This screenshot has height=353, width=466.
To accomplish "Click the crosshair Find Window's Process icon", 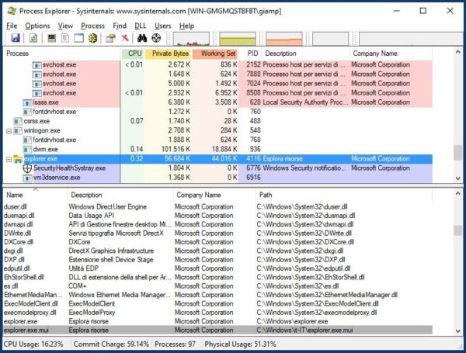I will click(x=156, y=38).
